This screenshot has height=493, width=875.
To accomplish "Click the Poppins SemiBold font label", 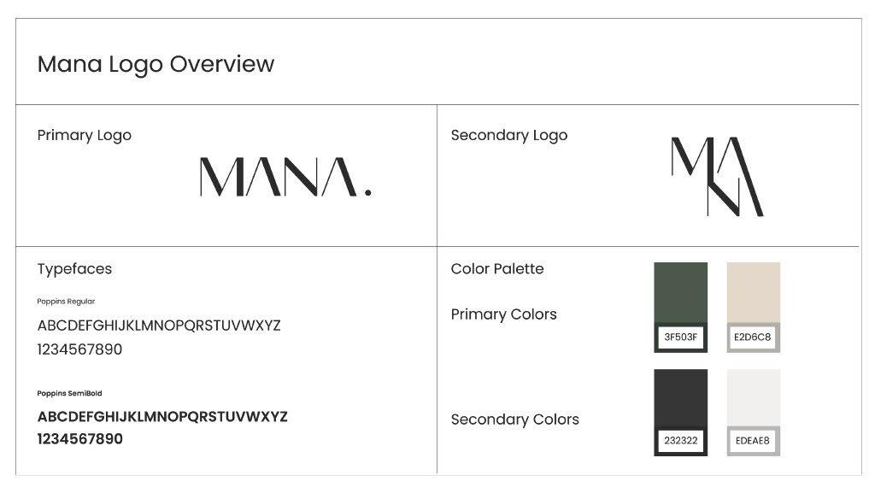I will [x=69, y=393].
